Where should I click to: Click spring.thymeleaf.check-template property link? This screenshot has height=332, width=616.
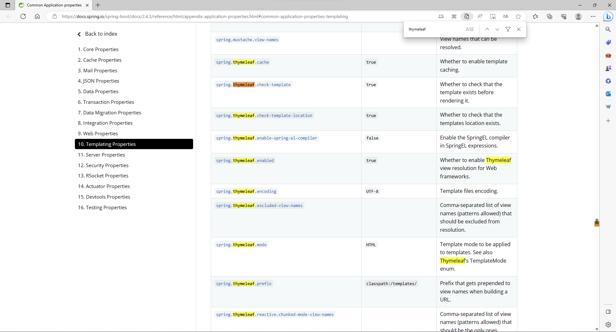pyautogui.click(x=253, y=85)
